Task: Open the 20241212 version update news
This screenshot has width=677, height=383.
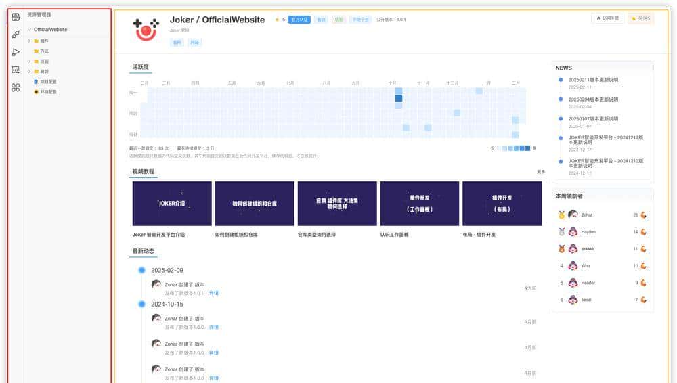Action: coord(605,163)
